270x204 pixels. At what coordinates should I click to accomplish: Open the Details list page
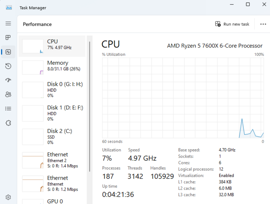pyautogui.click(x=8, y=109)
